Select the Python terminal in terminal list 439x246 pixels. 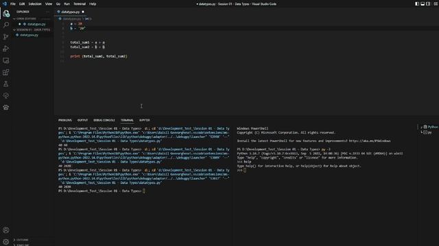point(431,127)
